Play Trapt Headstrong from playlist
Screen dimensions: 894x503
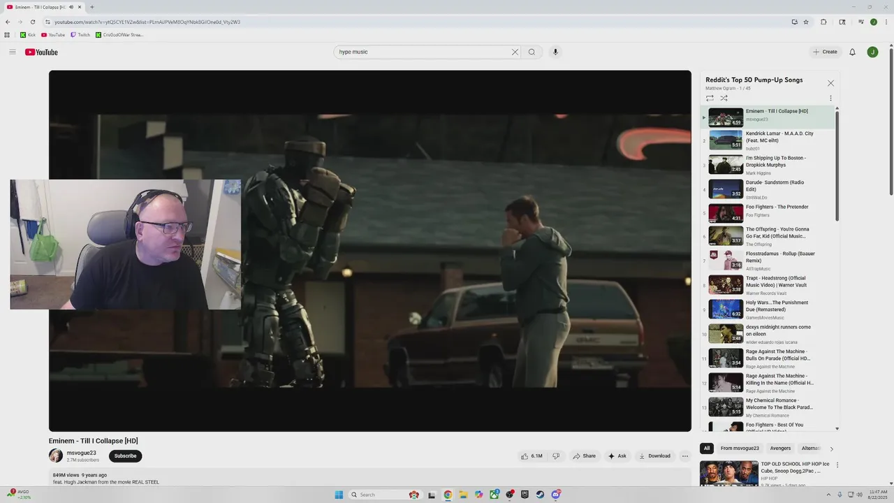point(768,285)
